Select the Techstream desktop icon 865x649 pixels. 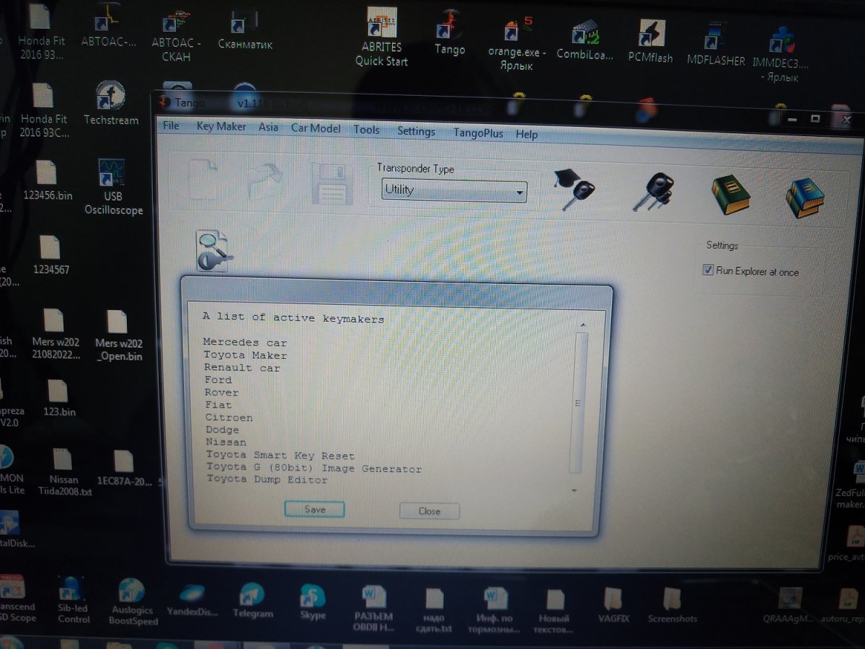click(111, 104)
